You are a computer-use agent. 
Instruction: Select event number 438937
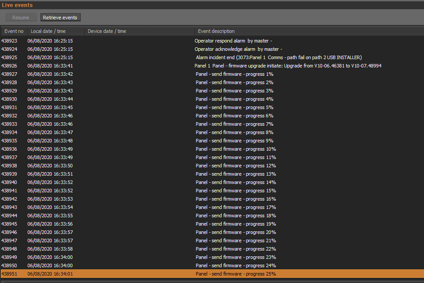[9, 158]
